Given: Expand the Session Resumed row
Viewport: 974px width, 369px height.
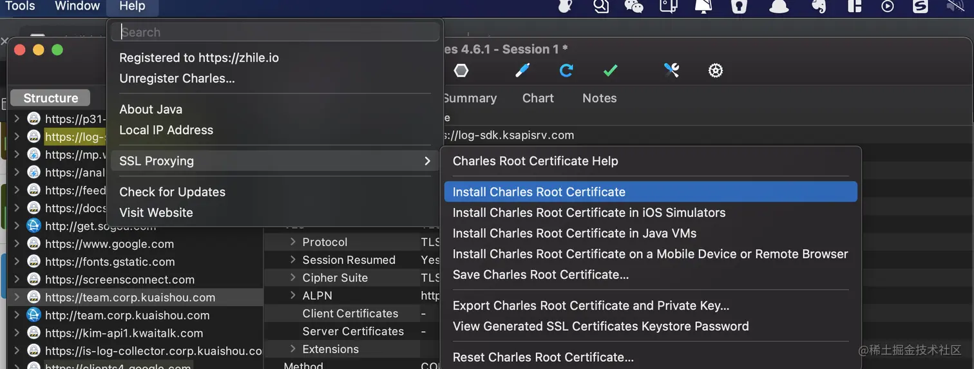Looking at the screenshot, I should tap(293, 260).
